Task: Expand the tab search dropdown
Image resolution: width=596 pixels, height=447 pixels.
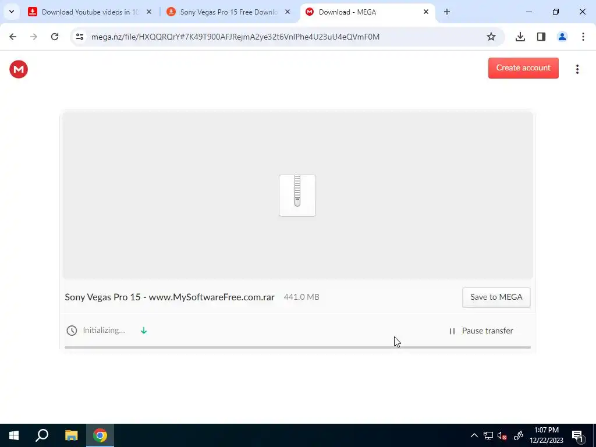Action: coord(12,12)
